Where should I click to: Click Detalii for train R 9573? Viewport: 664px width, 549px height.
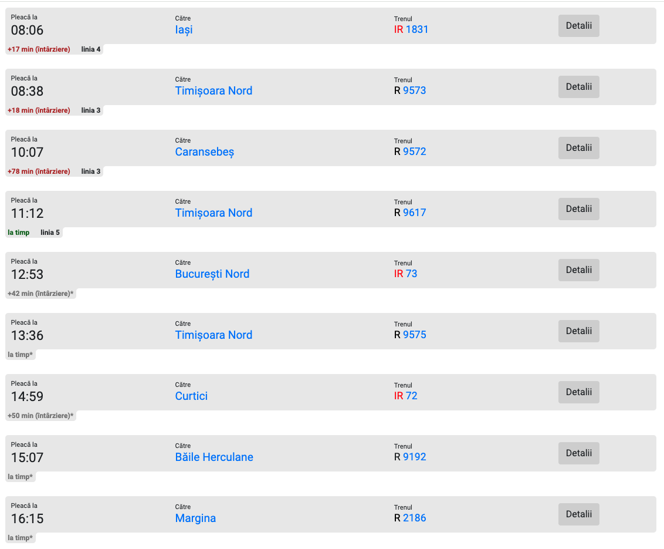[578, 87]
